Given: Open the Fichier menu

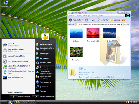Looking at the screenshot, I should 71,16.
